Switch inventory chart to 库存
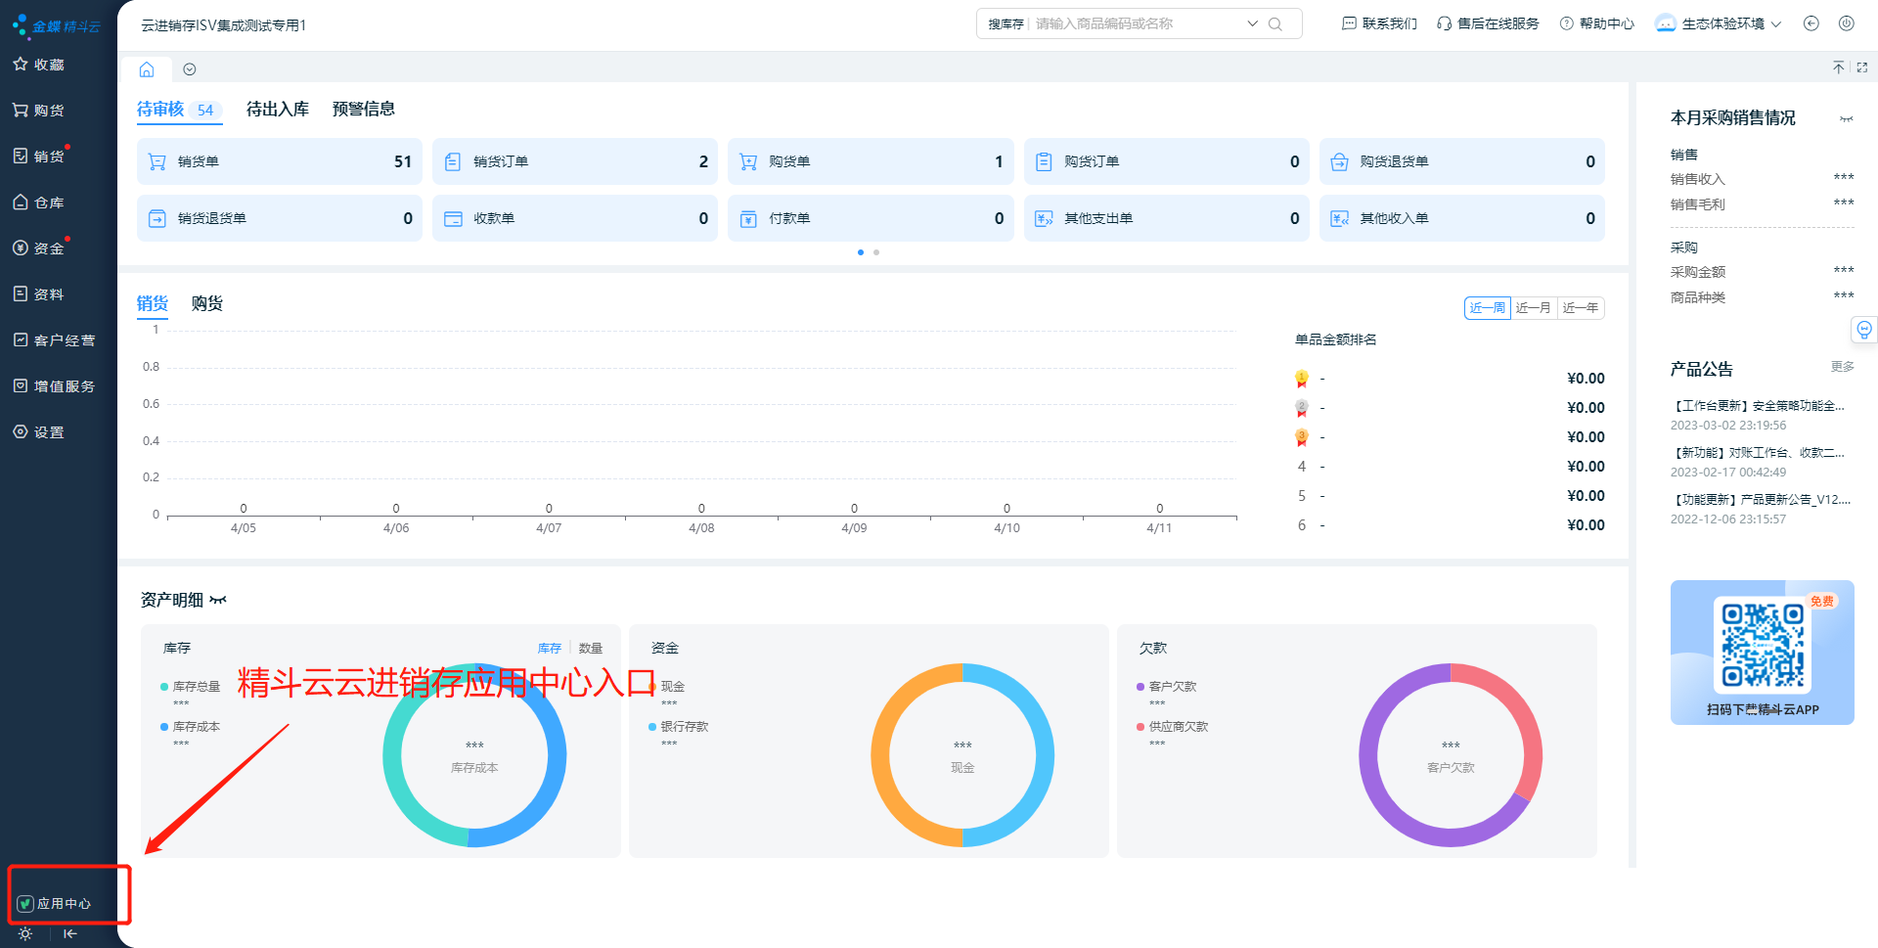Viewport: 1878px width, 948px height. click(550, 649)
